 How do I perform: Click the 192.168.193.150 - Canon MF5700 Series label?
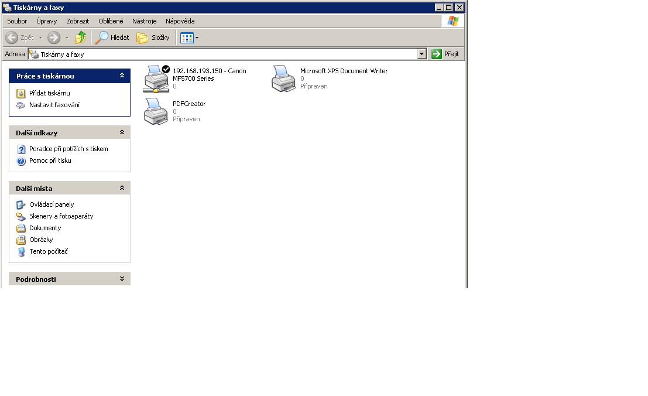pos(210,75)
